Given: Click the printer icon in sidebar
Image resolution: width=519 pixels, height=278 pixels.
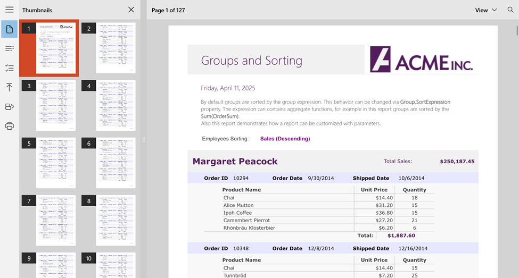Looking at the screenshot, I should coord(9,126).
